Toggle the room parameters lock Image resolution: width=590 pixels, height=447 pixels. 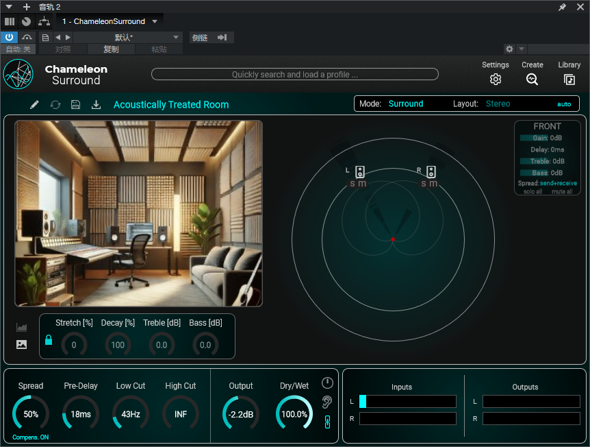point(49,339)
